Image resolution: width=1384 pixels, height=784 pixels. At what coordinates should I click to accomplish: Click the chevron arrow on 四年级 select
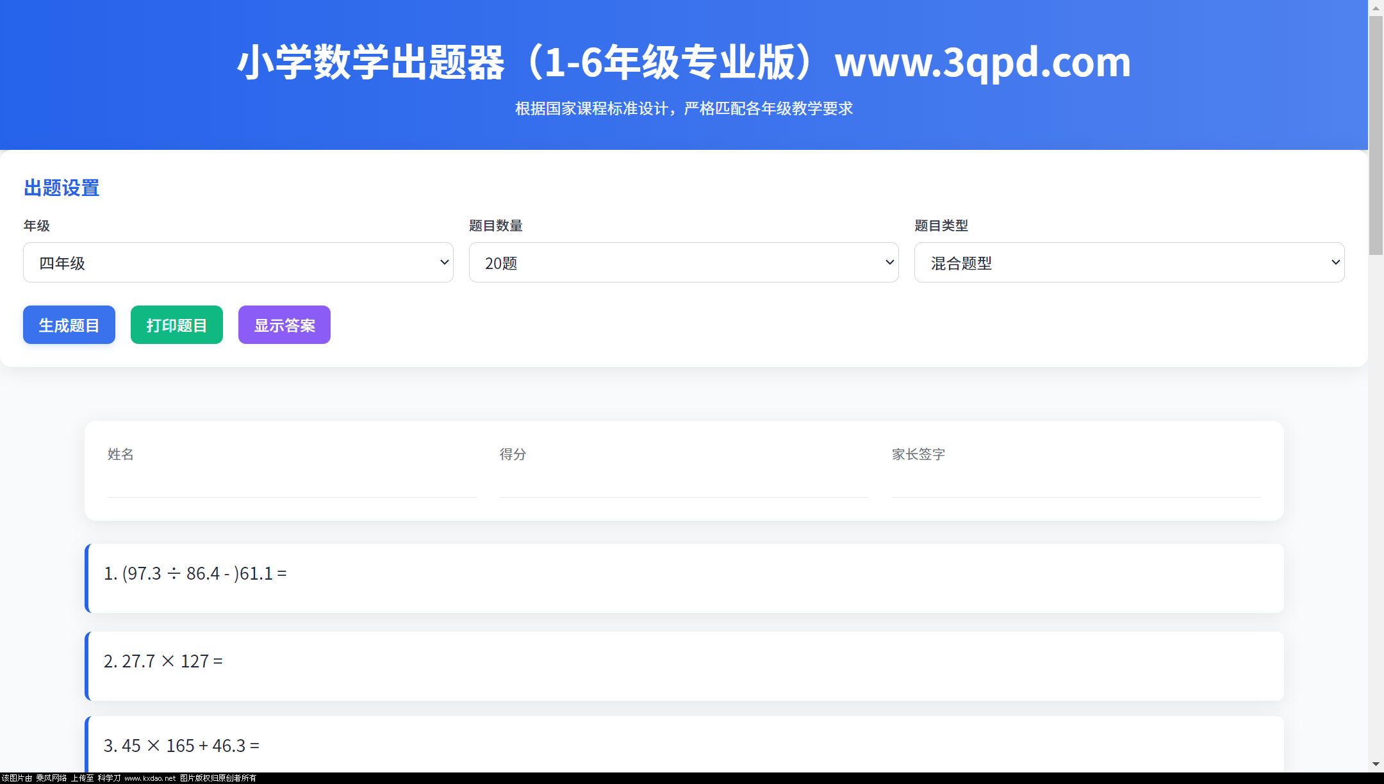(x=444, y=263)
